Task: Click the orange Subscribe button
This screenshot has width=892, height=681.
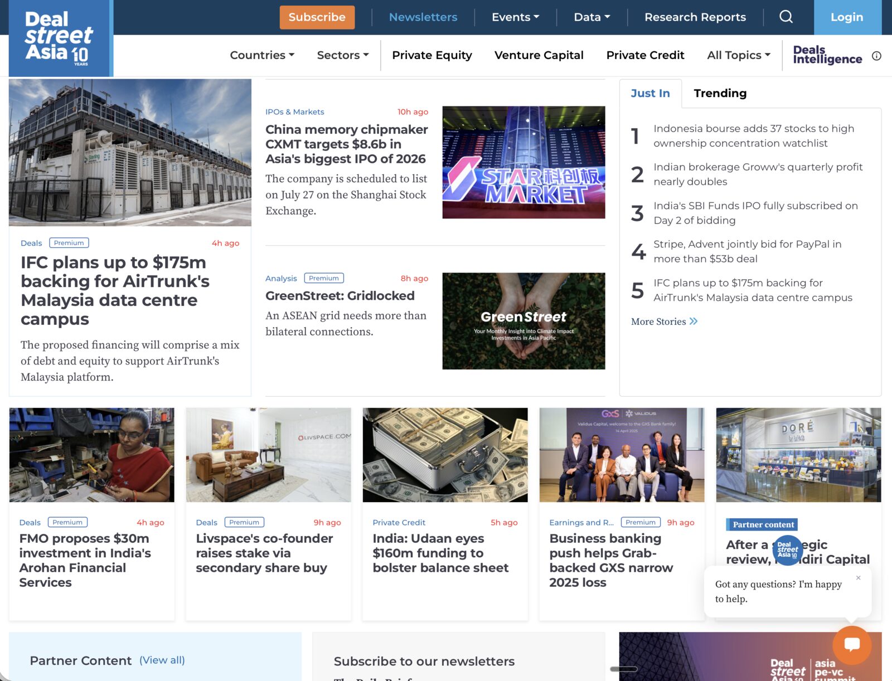Action: pos(317,17)
